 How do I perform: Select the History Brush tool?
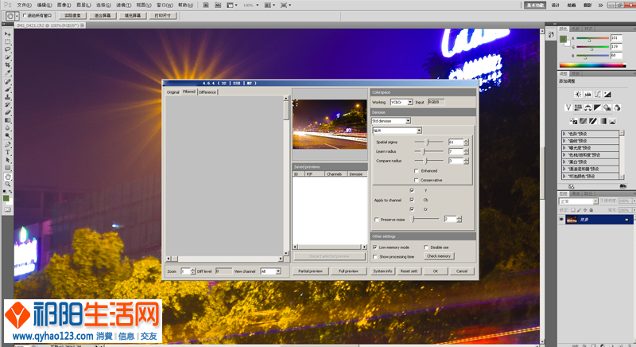pos(7,105)
